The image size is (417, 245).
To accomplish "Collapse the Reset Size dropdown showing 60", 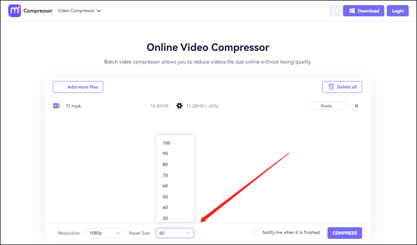I will (x=175, y=233).
